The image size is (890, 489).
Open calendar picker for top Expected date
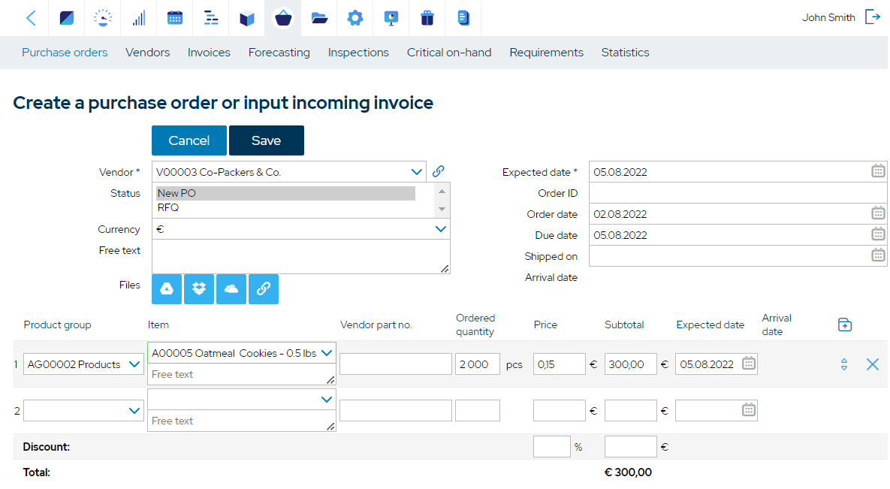tap(878, 171)
